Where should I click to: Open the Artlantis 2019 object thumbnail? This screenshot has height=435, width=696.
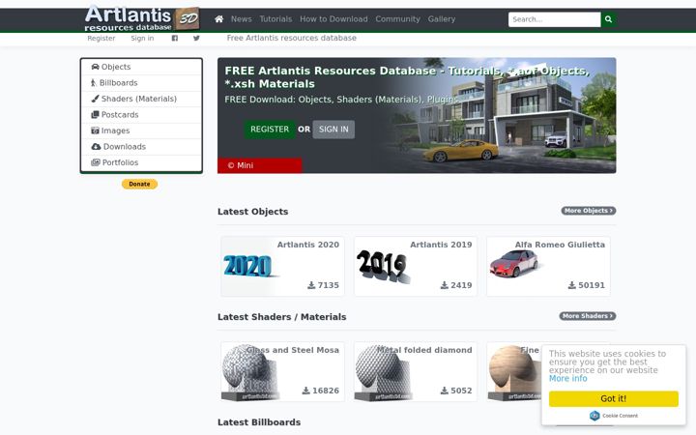[x=384, y=267]
